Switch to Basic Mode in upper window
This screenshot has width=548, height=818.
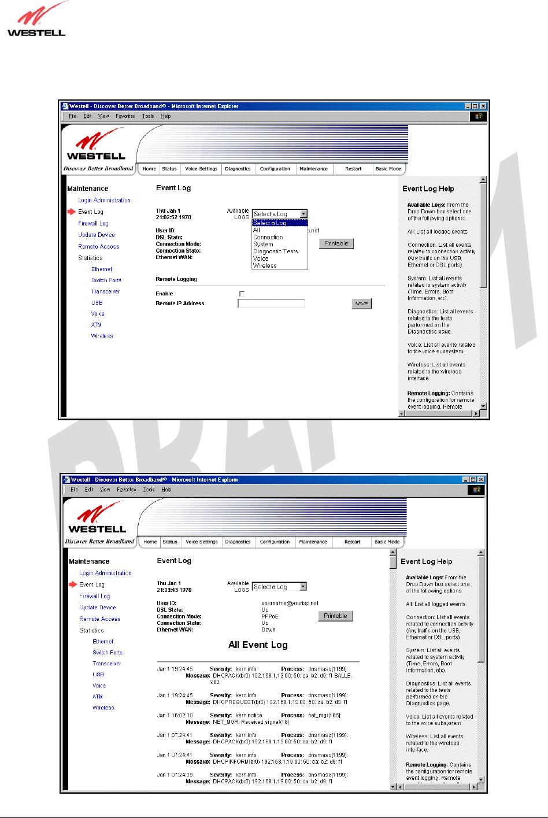[x=388, y=169]
